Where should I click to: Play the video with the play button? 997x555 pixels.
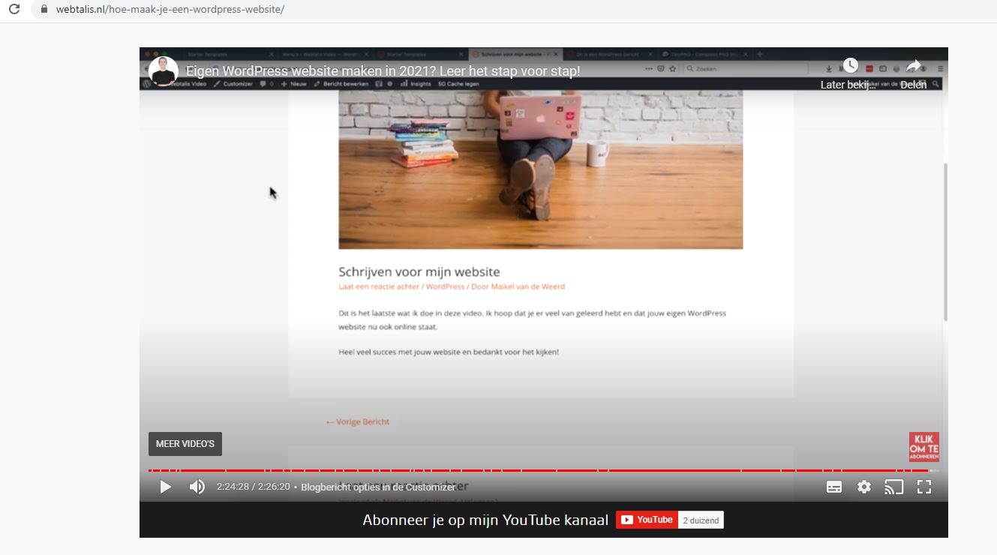(x=166, y=487)
